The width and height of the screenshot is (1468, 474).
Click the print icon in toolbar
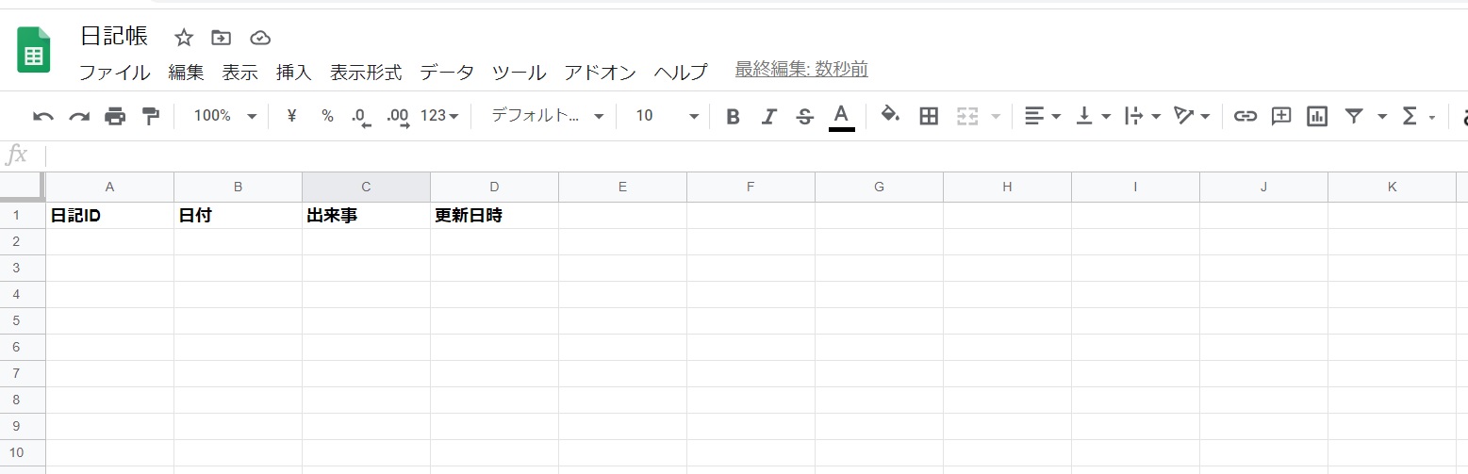[x=115, y=116]
